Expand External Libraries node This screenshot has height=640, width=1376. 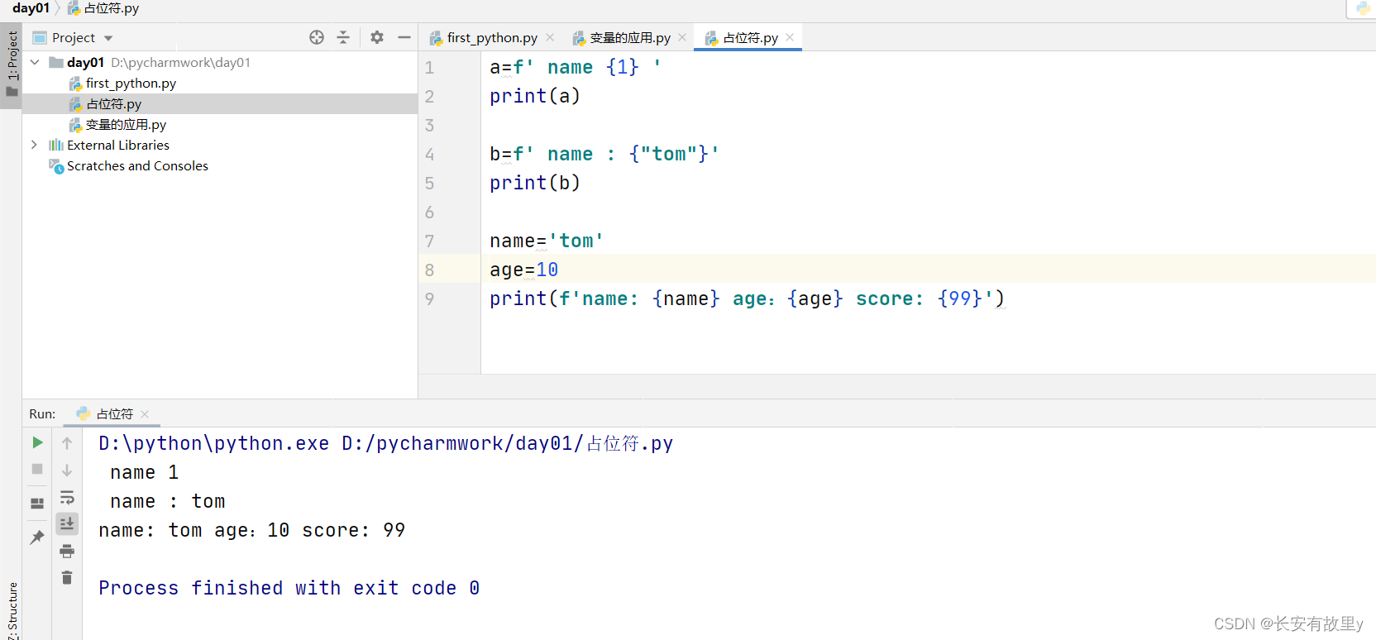click(34, 145)
